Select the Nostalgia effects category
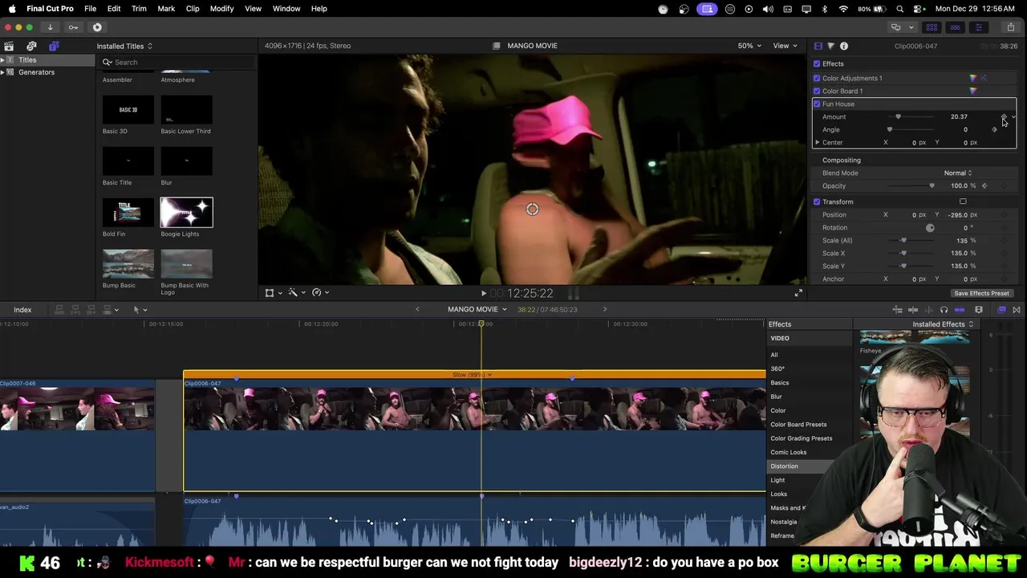1027x578 pixels. click(784, 522)
